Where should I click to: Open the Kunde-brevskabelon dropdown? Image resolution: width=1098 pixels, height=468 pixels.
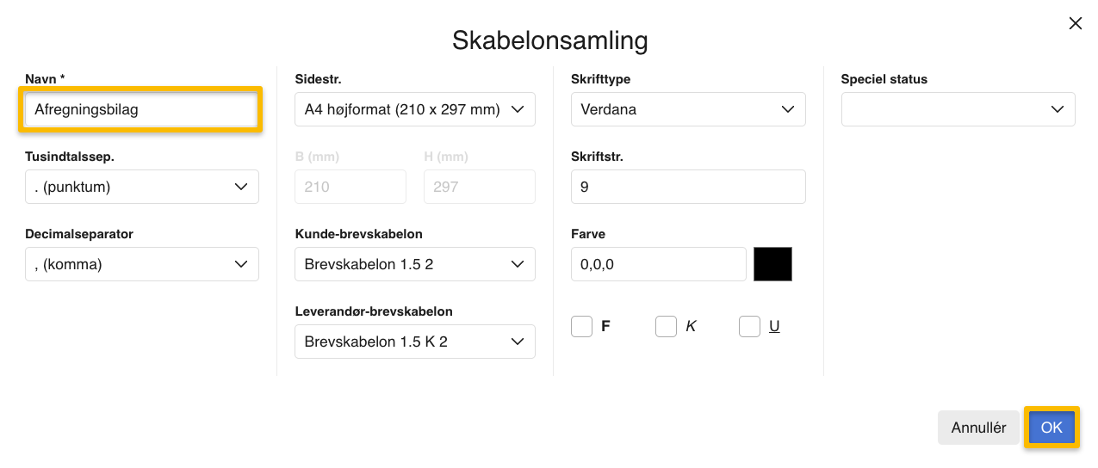(415, 264)
